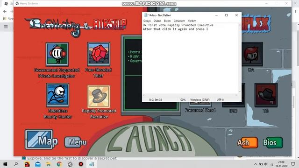The width and height of the screenshot is (299, 168).
Task: Select the Rapidly Promoted Executive top hat icon
Action: coord(99,97)
